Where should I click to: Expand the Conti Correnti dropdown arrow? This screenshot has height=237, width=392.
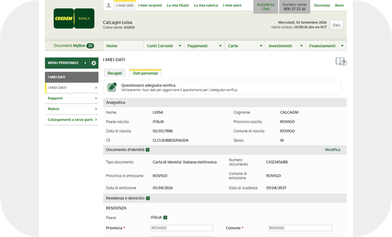180,45
